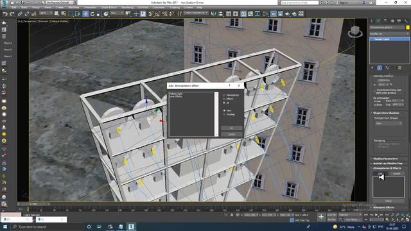
Task: Open the Modifiers menu
Action: pos(74,8)
